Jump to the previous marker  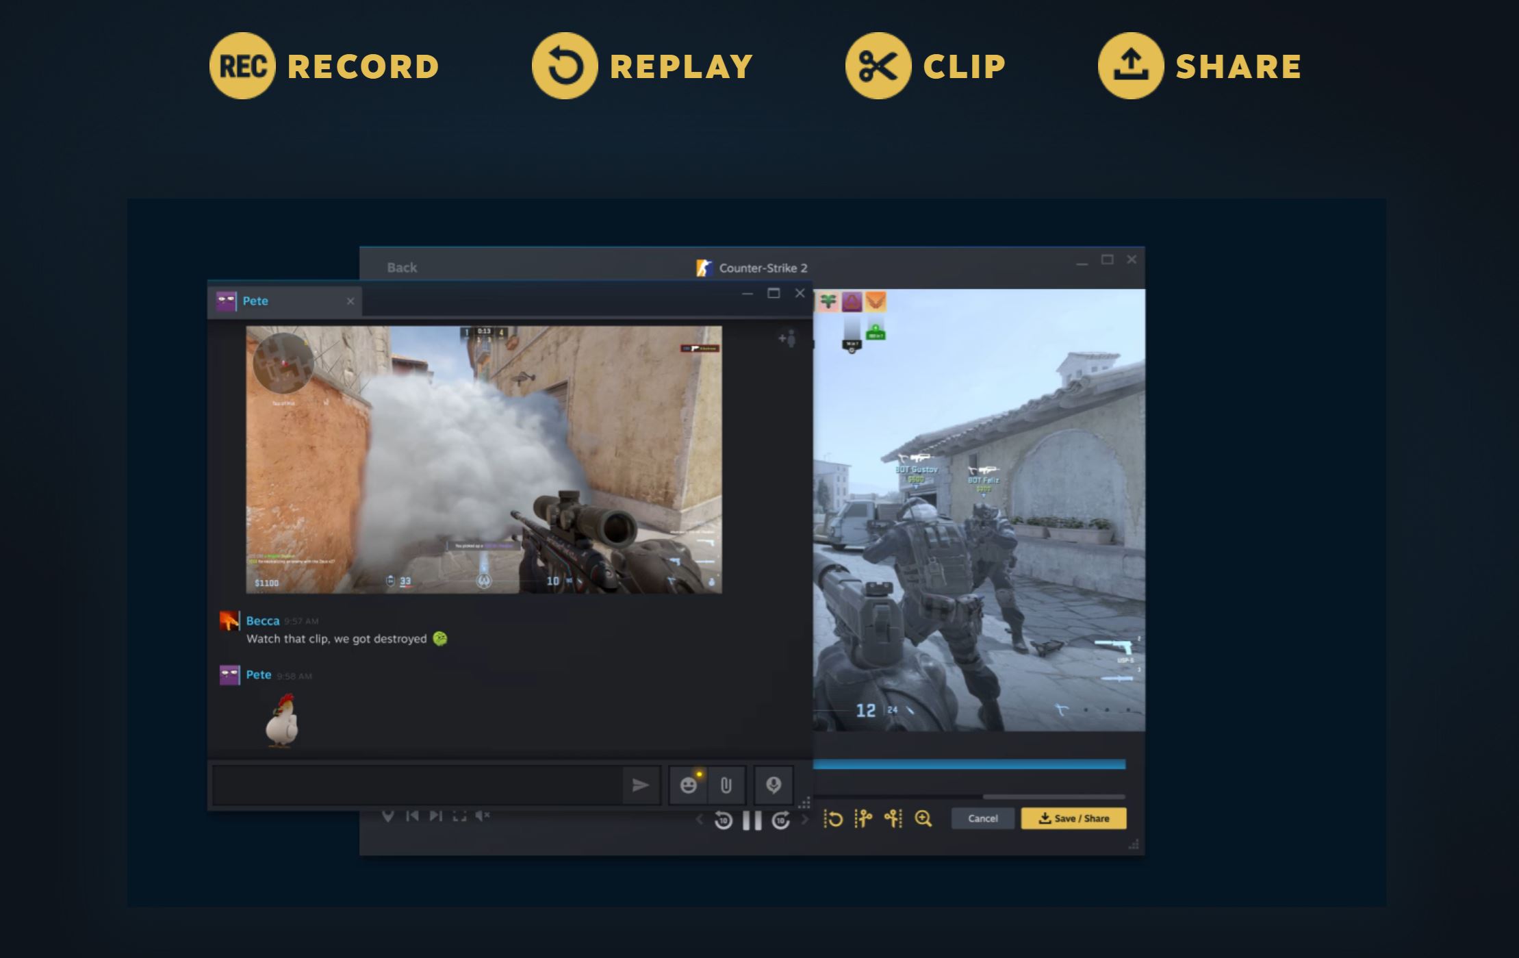412,816
